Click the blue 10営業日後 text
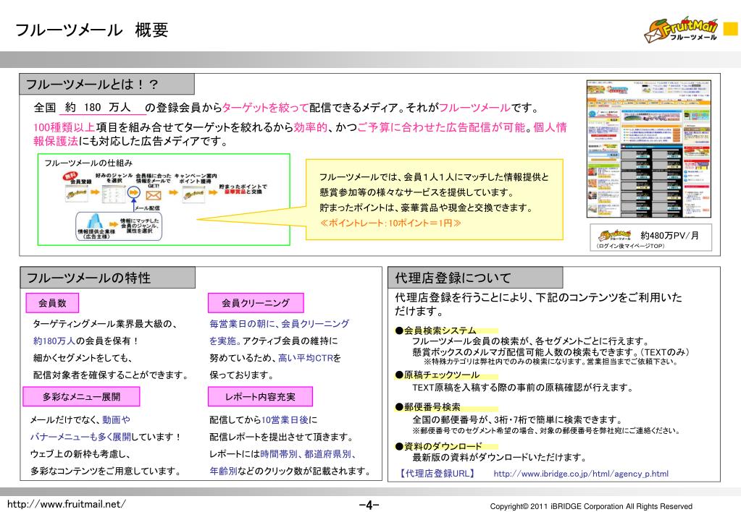Image resolution: width=741 pixels, height=512 pixels. coord(285,419)
